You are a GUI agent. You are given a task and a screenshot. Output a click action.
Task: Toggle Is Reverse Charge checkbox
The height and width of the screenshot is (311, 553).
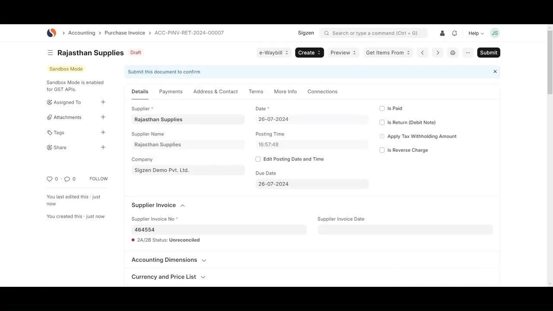(382, 150)
